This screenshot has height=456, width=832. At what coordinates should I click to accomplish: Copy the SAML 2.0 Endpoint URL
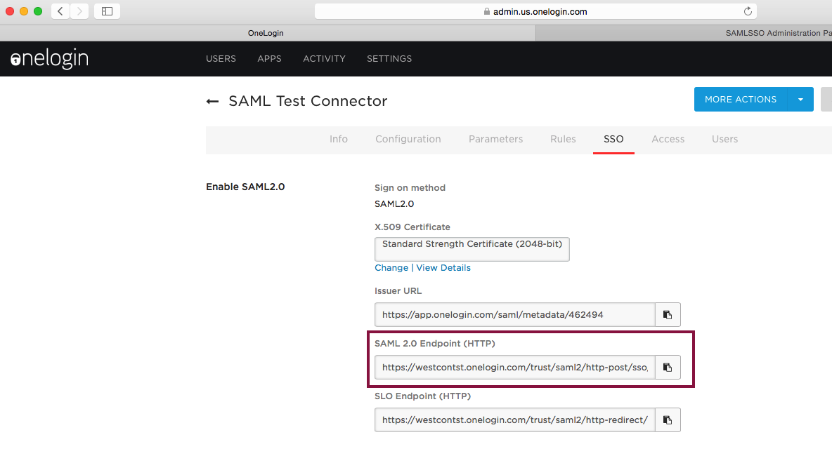[668, 367]
